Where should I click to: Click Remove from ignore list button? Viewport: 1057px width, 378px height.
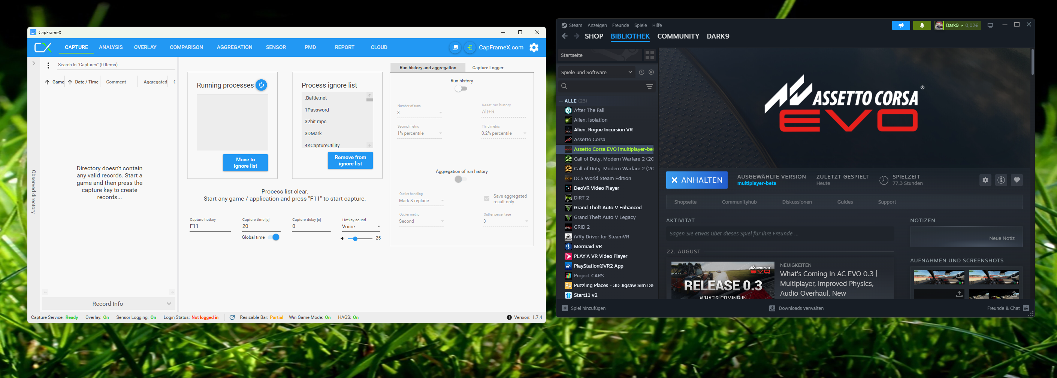pyautogui.click(x=350, y=161)
